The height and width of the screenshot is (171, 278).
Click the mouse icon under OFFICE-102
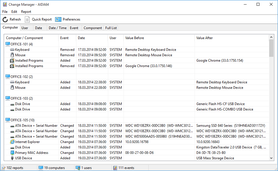pos(12,87)
